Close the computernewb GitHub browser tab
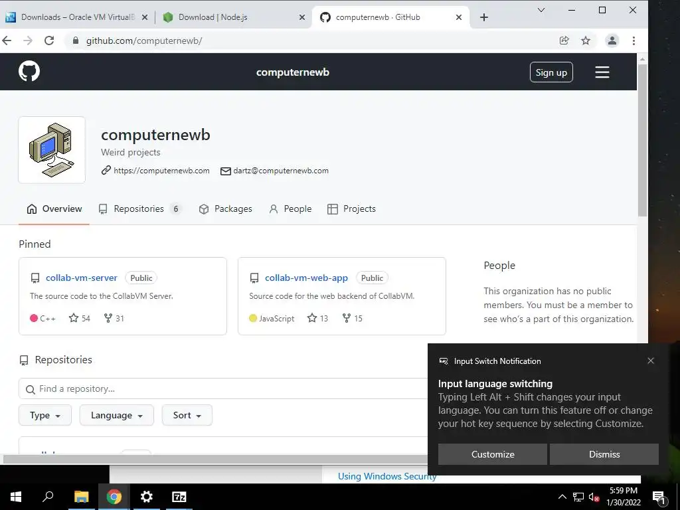 (x=459, y=17)
